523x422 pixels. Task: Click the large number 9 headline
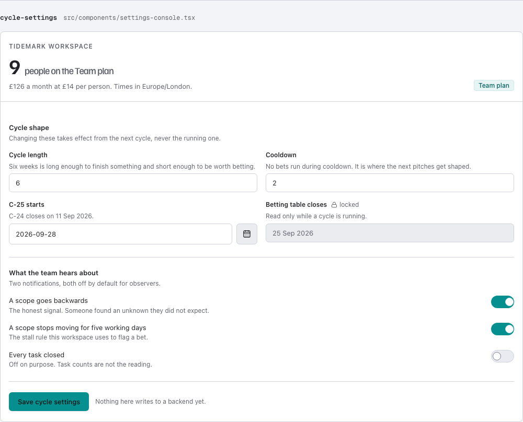point(15,67)
